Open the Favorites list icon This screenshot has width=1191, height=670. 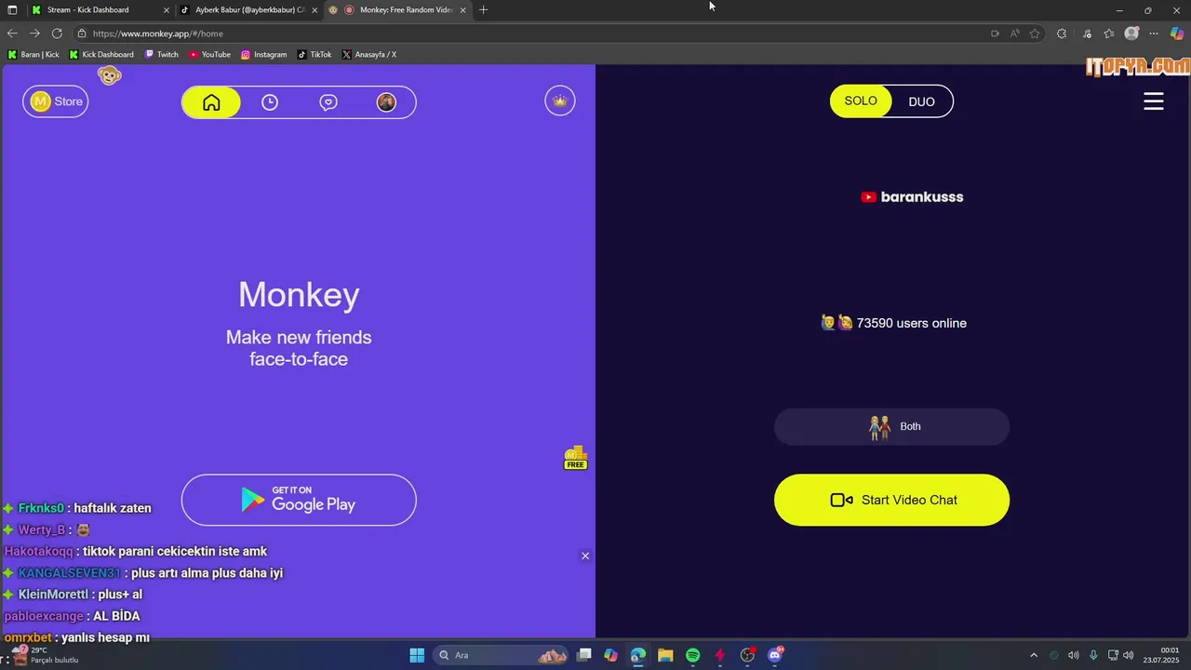(x=1109, y=33)
